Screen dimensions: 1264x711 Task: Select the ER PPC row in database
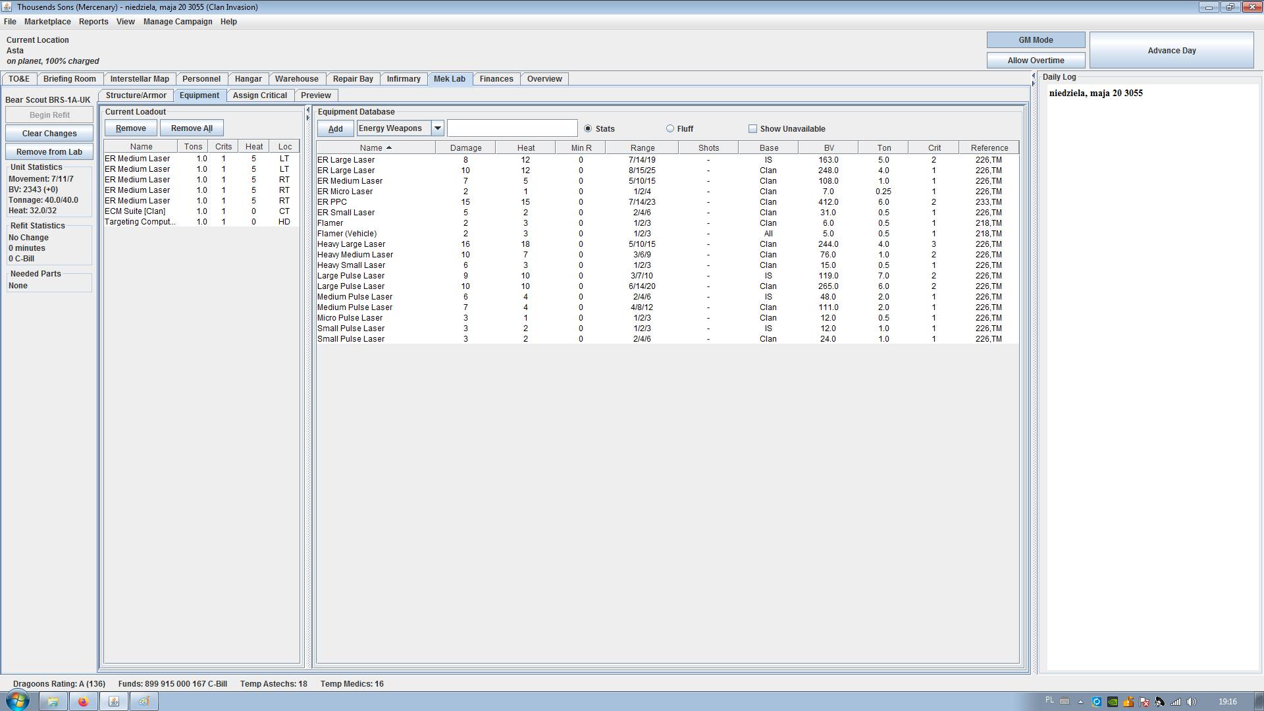[x=332, y=202]
